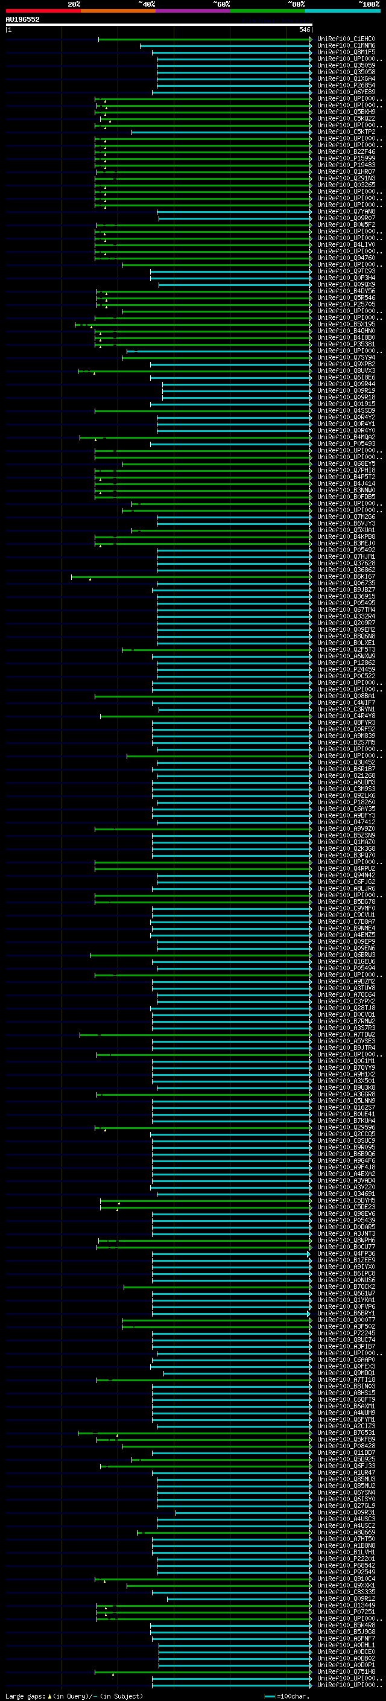Select the UniRef100_P25705 label
The image size is (386, 1701).
point(346,304)
